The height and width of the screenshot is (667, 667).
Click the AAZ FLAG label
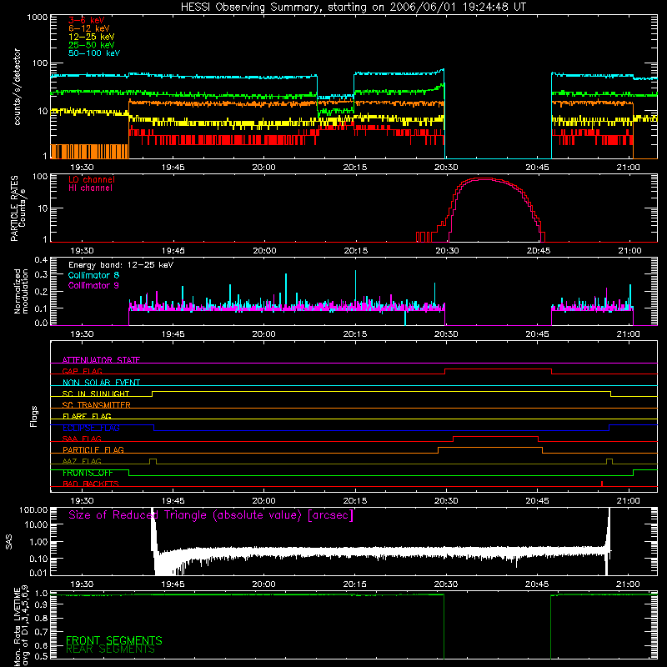82,461
